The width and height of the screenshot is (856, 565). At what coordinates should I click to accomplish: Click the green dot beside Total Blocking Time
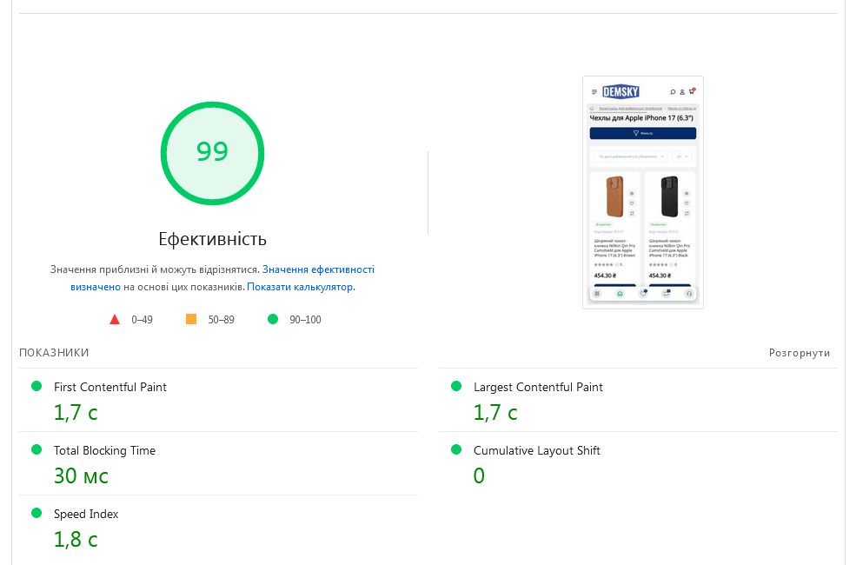tap(36, 449)
